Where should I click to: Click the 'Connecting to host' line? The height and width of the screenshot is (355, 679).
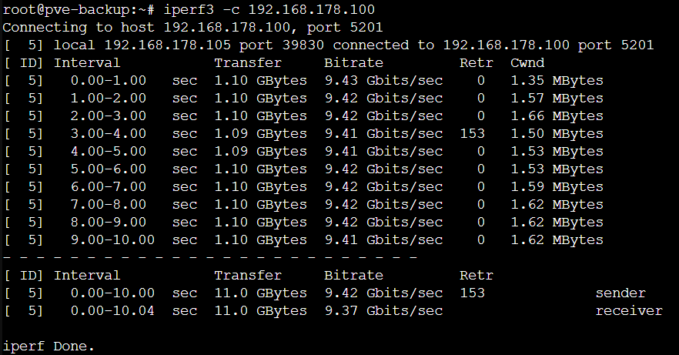(x=192, y=27)
